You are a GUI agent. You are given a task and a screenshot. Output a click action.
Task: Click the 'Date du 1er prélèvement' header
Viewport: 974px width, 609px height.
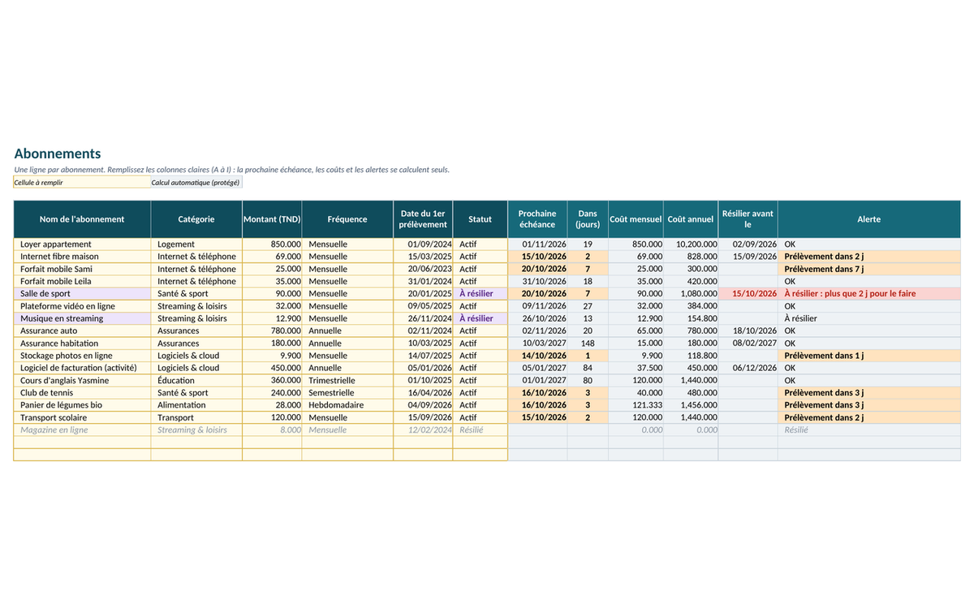click(423, 219)
